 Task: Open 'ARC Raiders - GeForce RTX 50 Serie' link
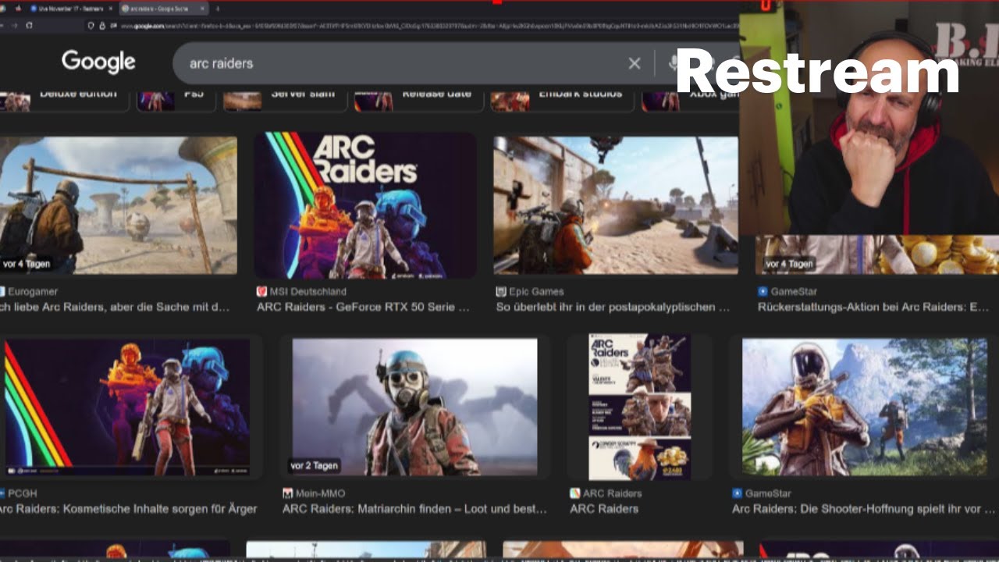[364, 308]
